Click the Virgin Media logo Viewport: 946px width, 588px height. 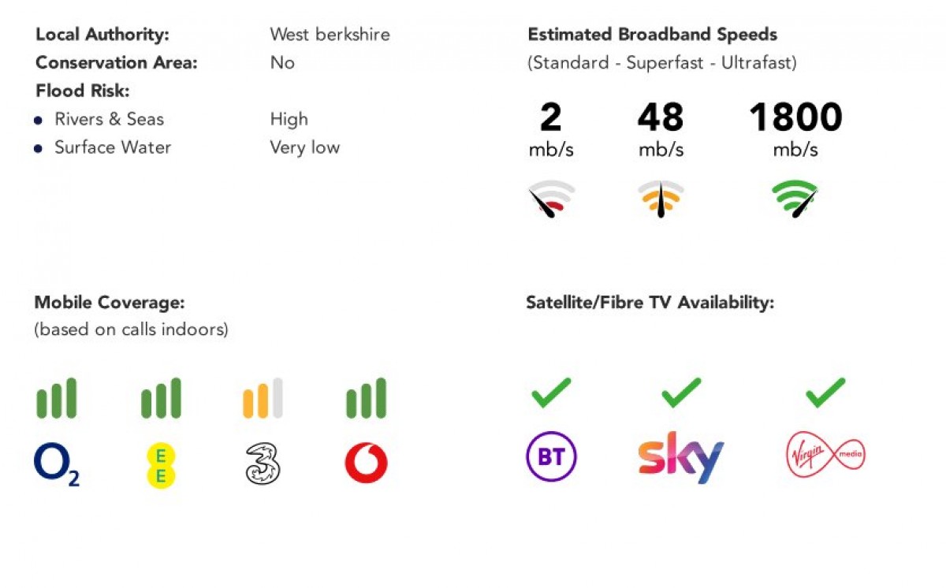point(825,456)
